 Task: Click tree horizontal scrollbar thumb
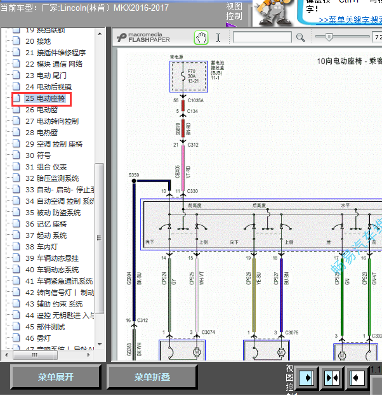[35, 355]
